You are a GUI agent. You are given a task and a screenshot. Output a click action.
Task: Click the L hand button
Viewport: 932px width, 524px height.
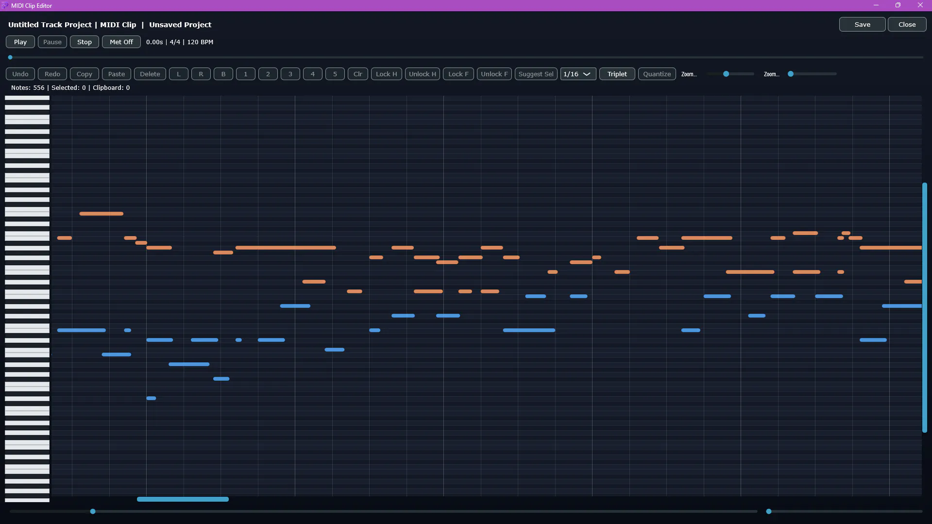point(179,74)
